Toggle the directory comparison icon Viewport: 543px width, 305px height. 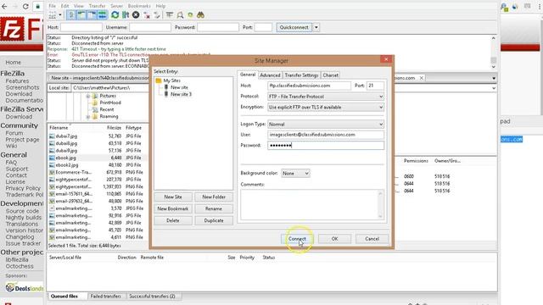(x=180, y=15)
